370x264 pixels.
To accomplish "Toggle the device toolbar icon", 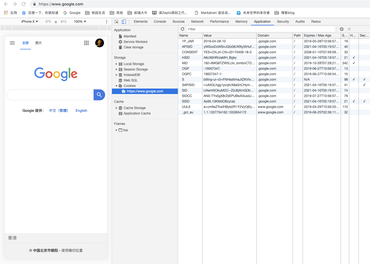I will coord(124,22).
